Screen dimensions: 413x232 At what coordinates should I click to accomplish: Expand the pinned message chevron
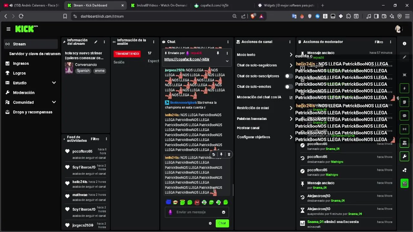pyautogui.click(x=227, y=61)
